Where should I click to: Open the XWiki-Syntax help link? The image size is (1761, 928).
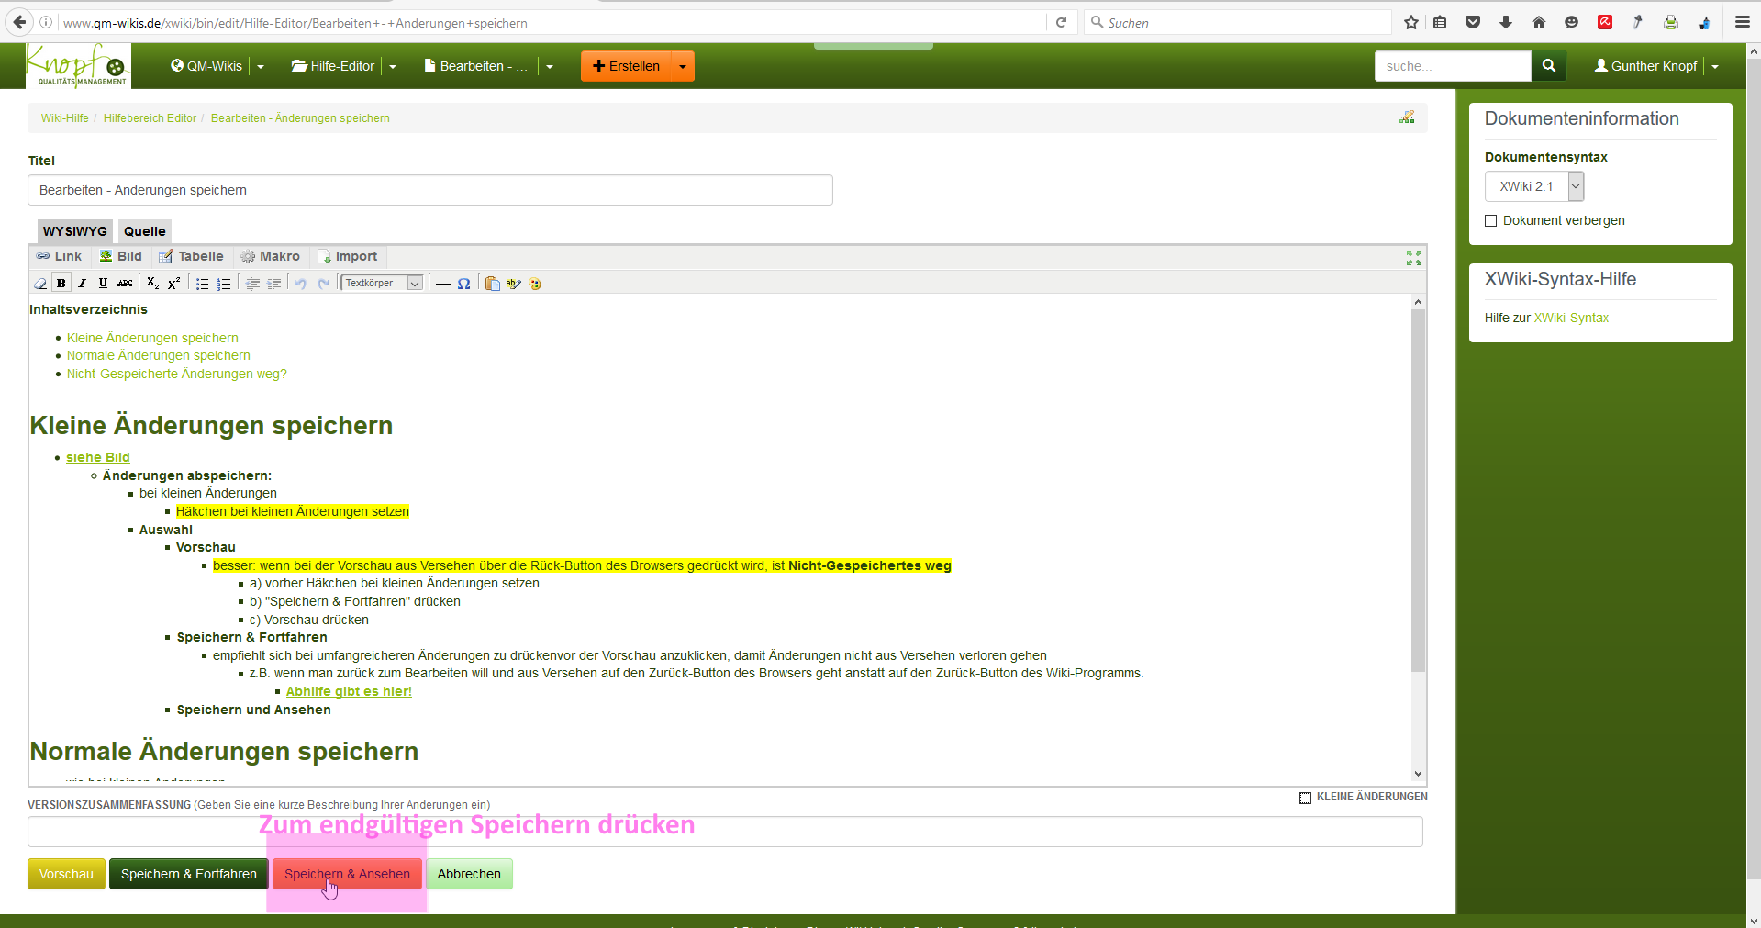pyautogui.click(x=1571, y=319)
